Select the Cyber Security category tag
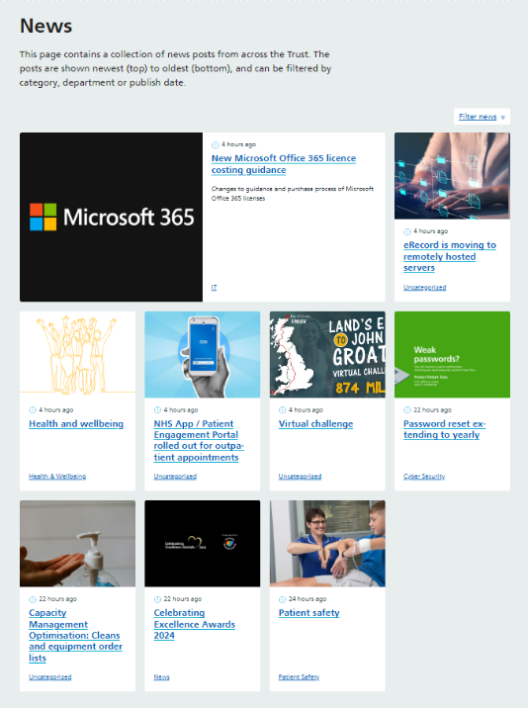 tap(424, 476)
